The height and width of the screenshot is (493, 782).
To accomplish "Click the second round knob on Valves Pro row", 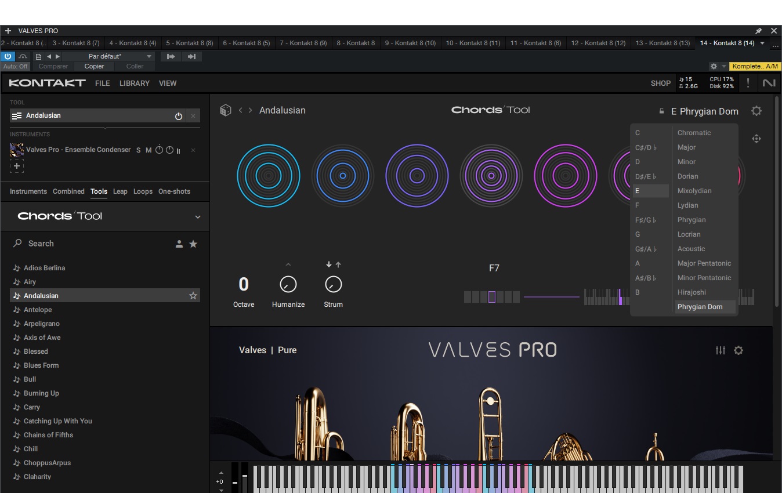I will (169, 150).
